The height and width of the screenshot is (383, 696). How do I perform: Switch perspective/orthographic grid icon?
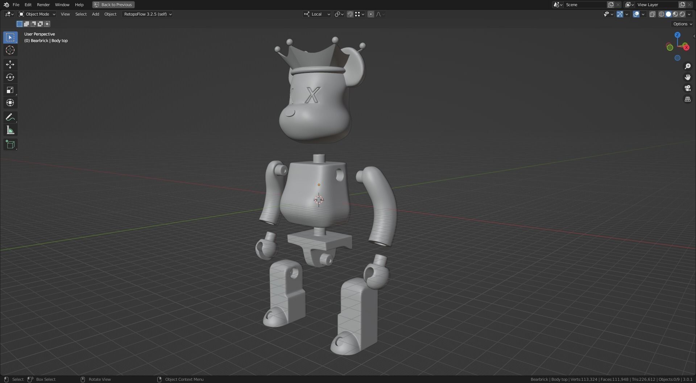pyautogui.click(x=687, y=99)
